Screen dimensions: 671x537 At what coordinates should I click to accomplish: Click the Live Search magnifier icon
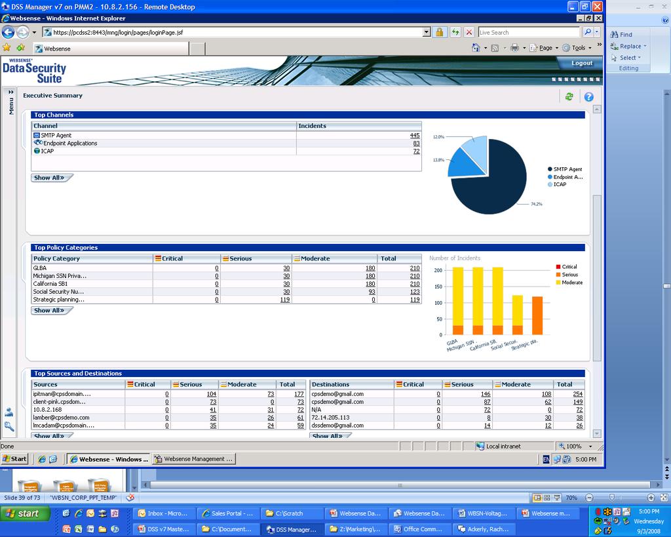(588, 32)
